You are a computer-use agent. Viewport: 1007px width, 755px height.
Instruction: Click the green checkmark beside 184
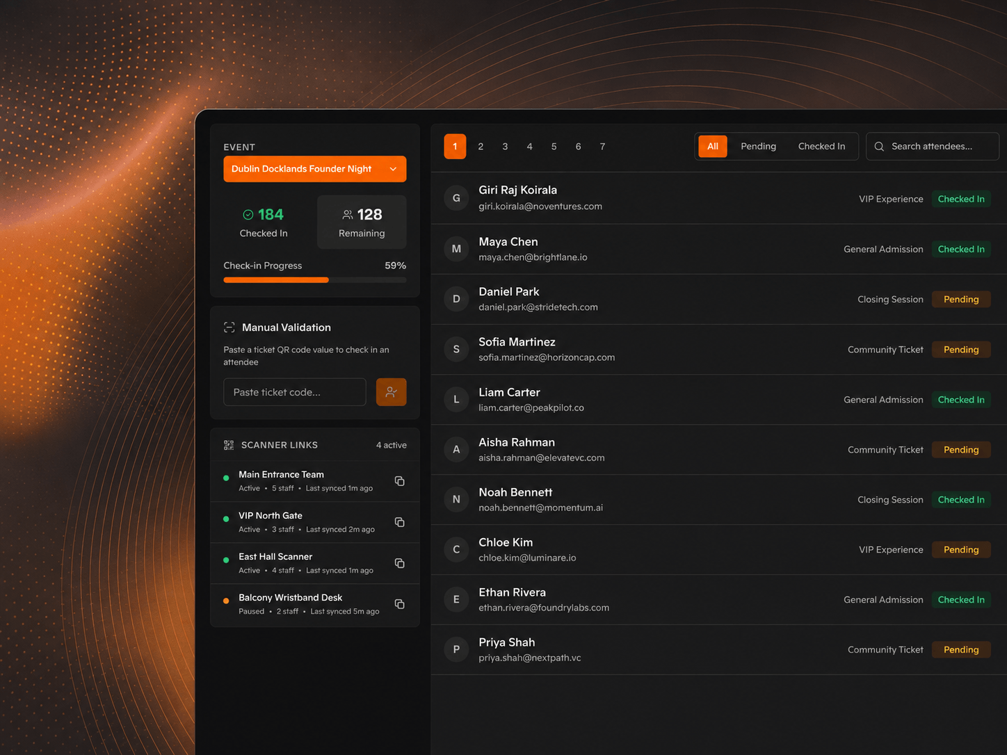[x=248, y=215]
